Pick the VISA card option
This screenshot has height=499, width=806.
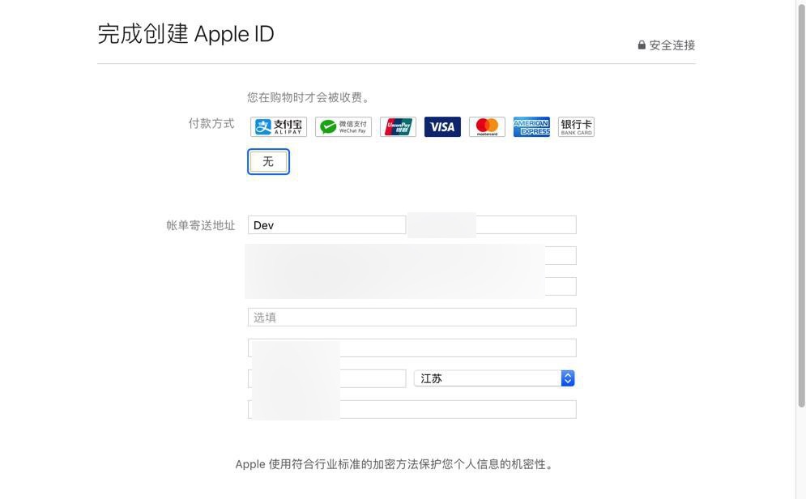(x=442, y=127)
